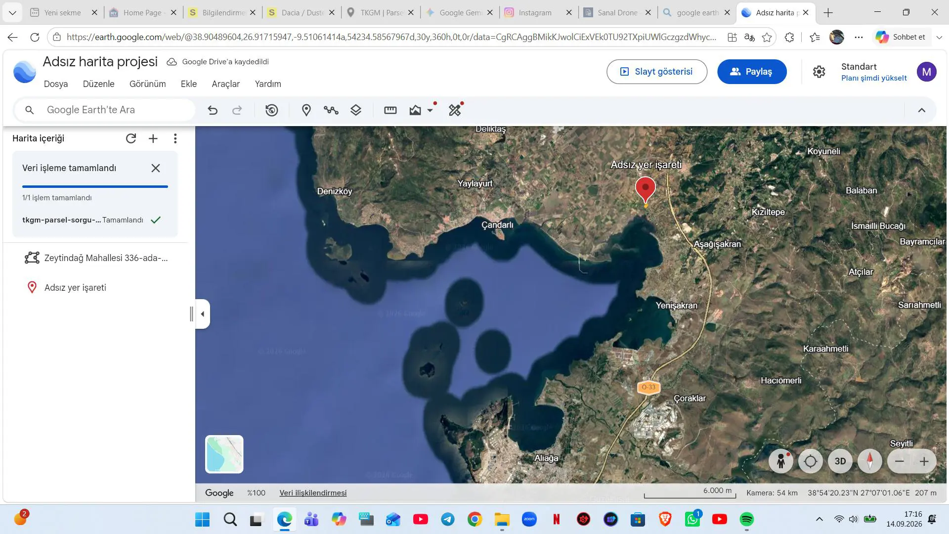Click the Google Earth logo

pos(25,72)
